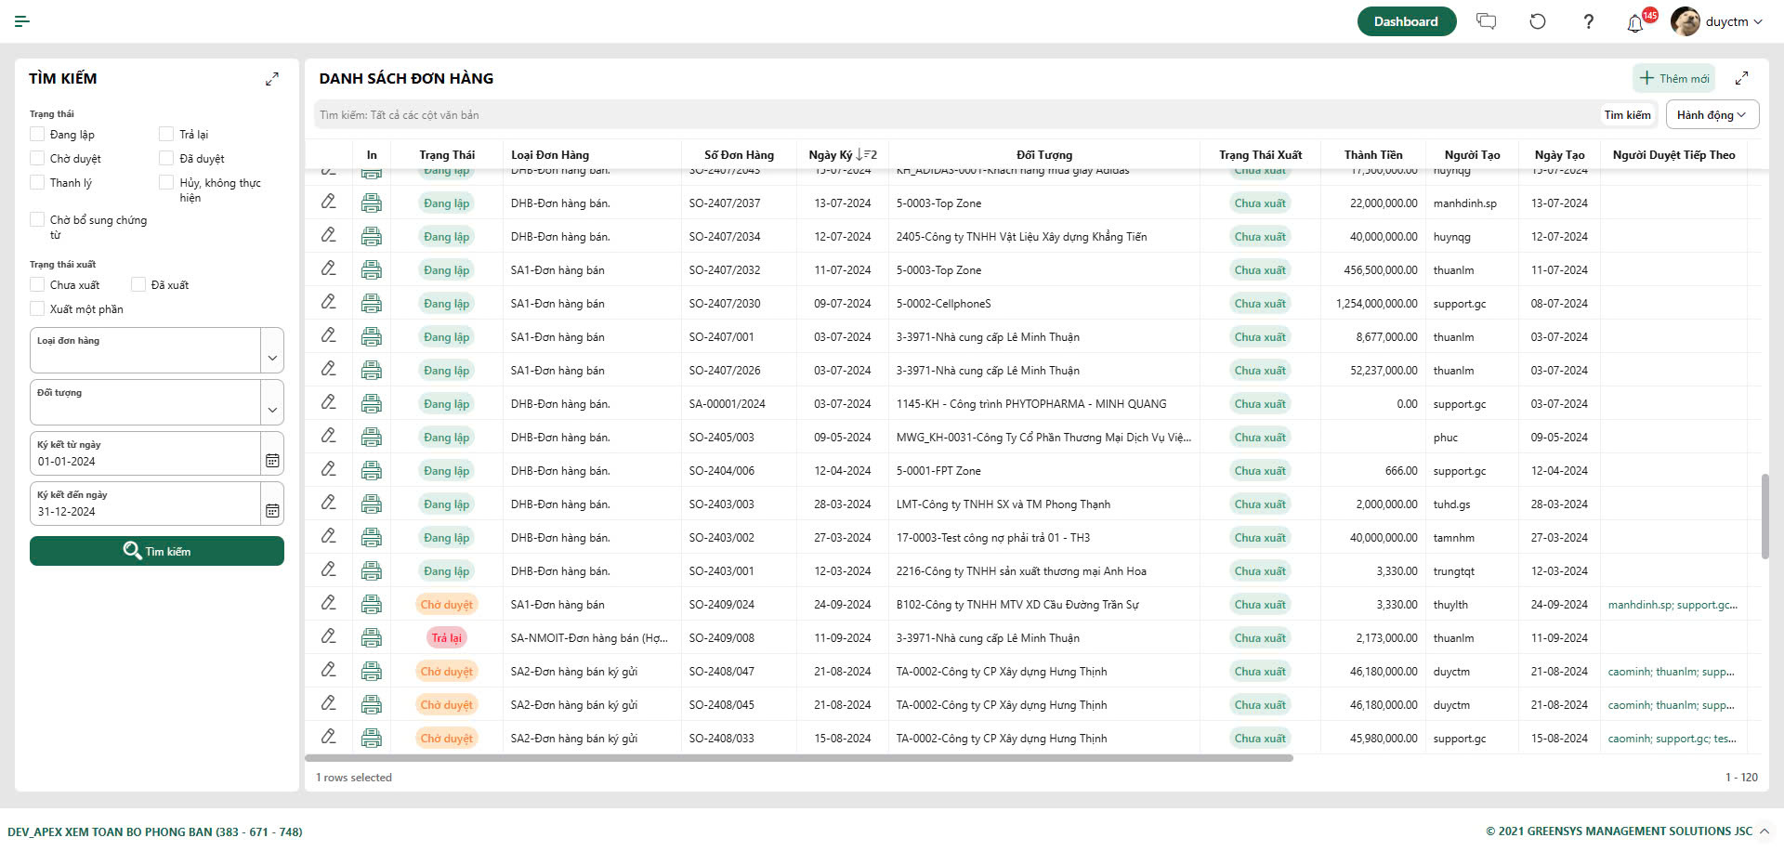This screenshot has height=851, width=1784.
Task: Print order SO-2407/2037
Action: 372,203
